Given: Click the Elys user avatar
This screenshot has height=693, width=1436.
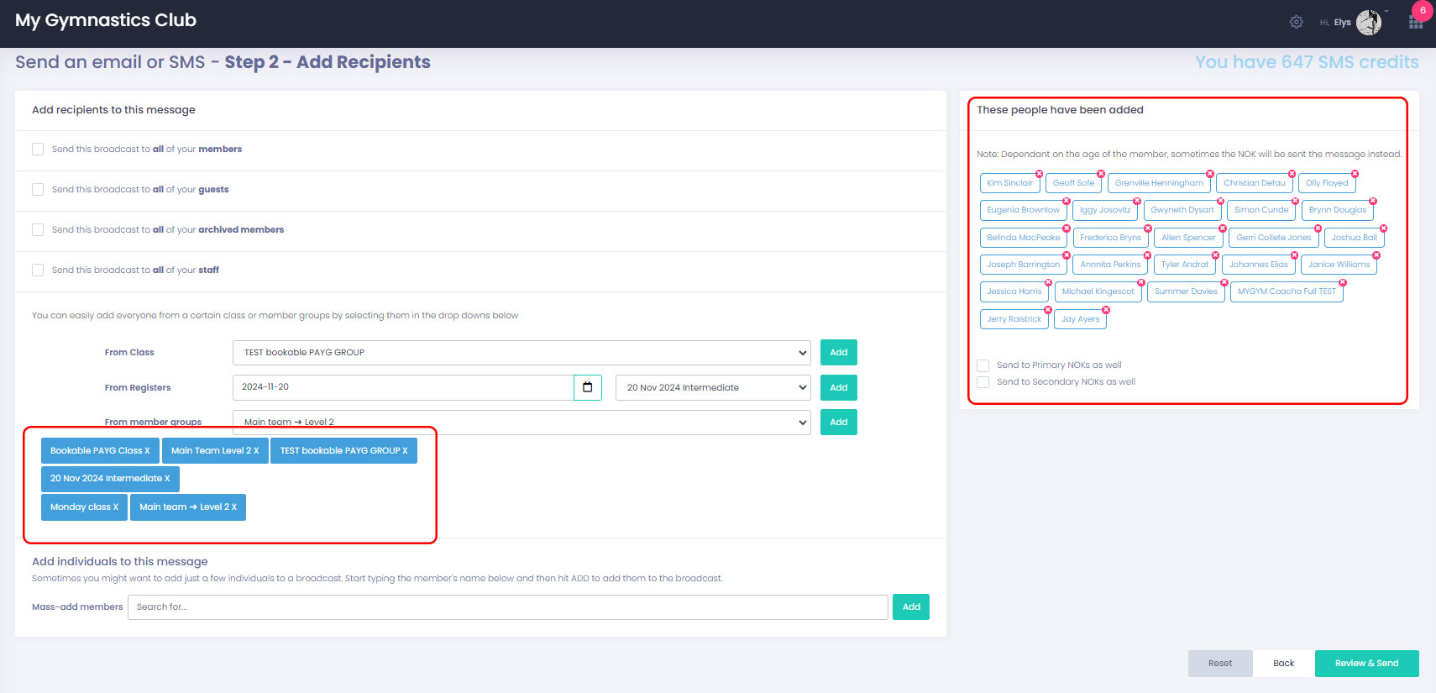Looking at the screenshot, I should tap(1368, 23).
